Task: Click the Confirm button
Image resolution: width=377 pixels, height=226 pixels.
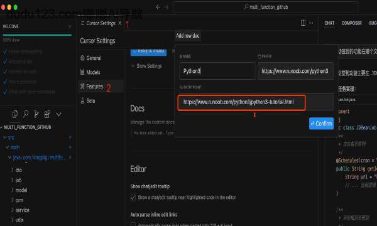Action: point(321,124)
